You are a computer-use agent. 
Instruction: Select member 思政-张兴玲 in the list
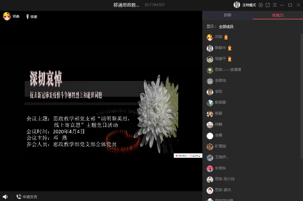click(x=225, y=179)
